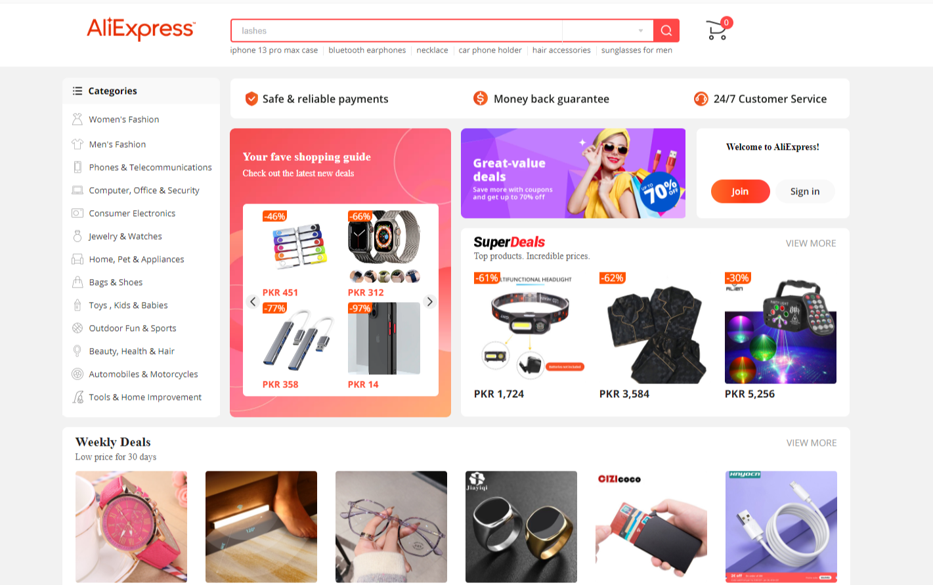This screenshot has height=585, width=933.
Task: Click the Tools & Home Improvement icon
Action: pos(77,397)
